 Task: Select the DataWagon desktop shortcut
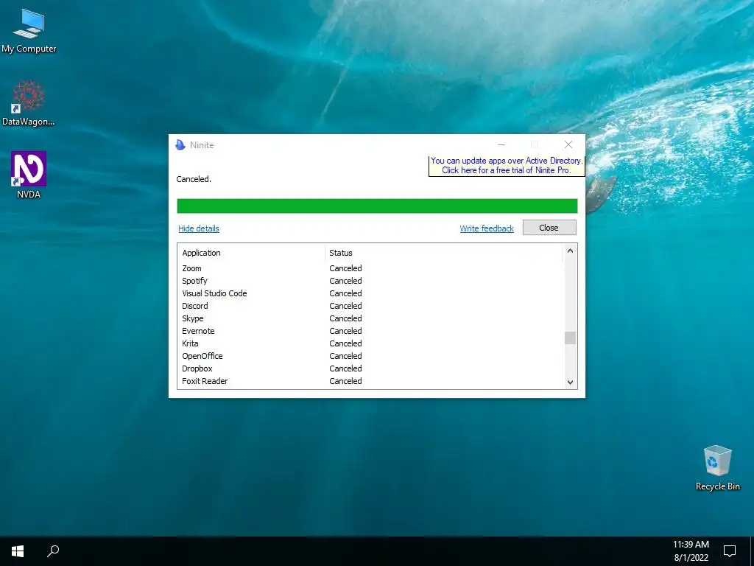pyautogui.click(x=29, y=103)
